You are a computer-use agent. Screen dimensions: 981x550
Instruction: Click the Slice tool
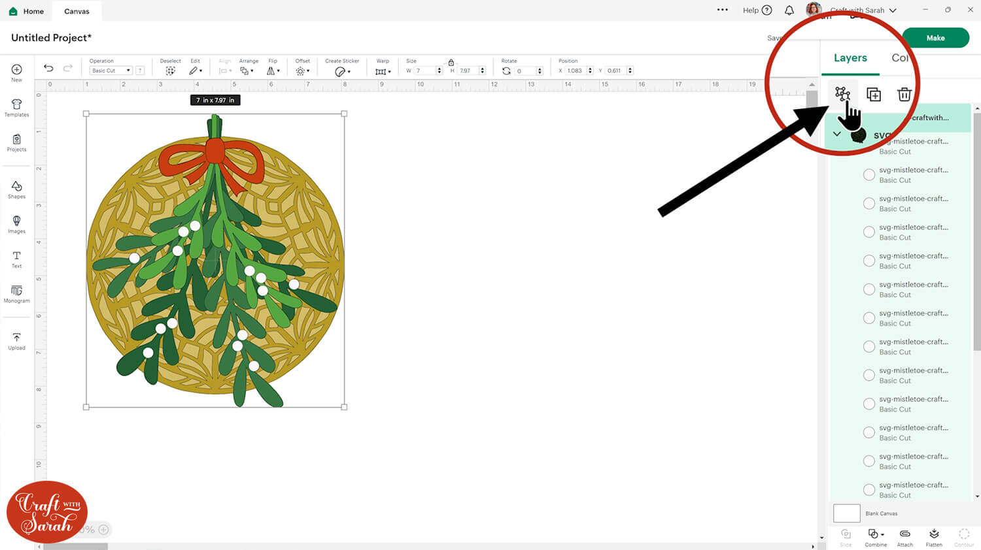[846, 538]
